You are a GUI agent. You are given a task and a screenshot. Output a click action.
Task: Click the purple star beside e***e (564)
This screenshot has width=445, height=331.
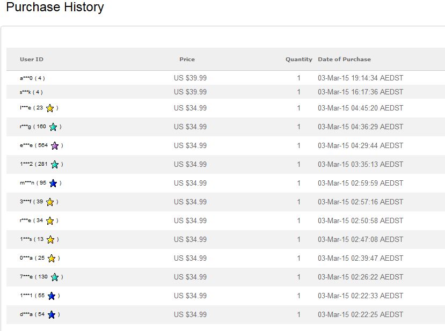tap(55, 145)
